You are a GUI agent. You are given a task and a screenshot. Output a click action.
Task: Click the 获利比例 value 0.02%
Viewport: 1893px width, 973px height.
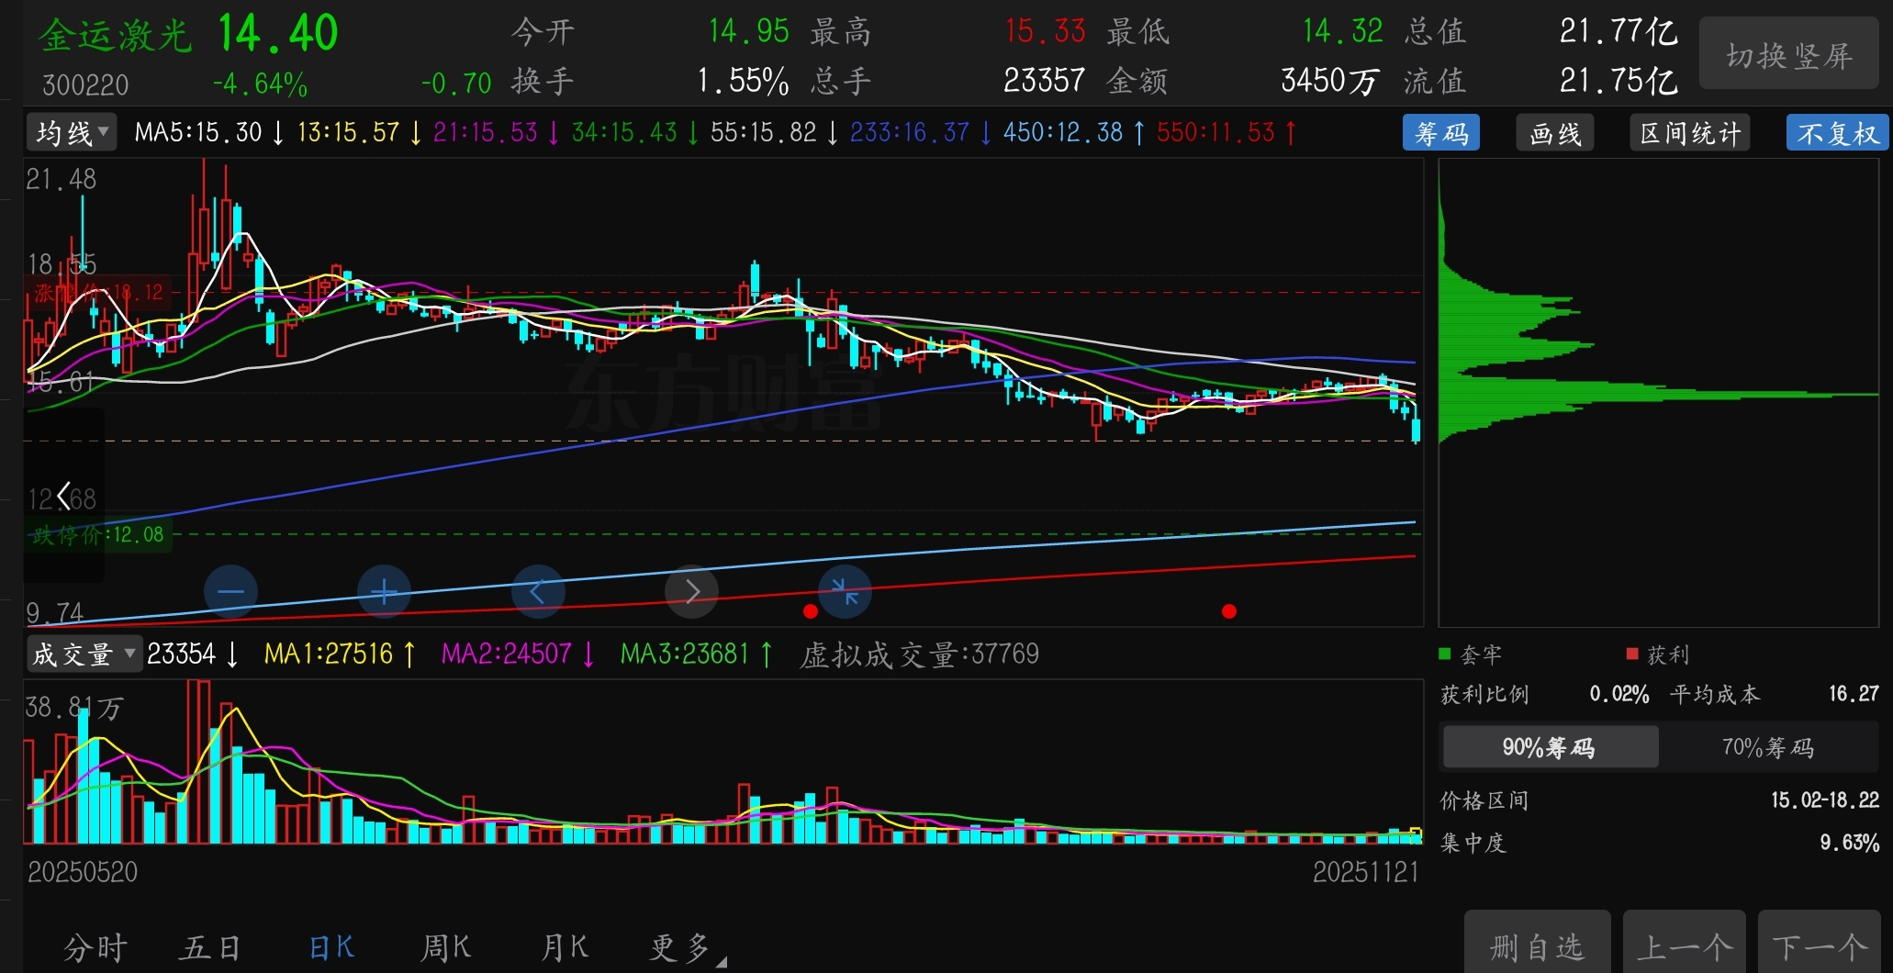(1619, 694)
